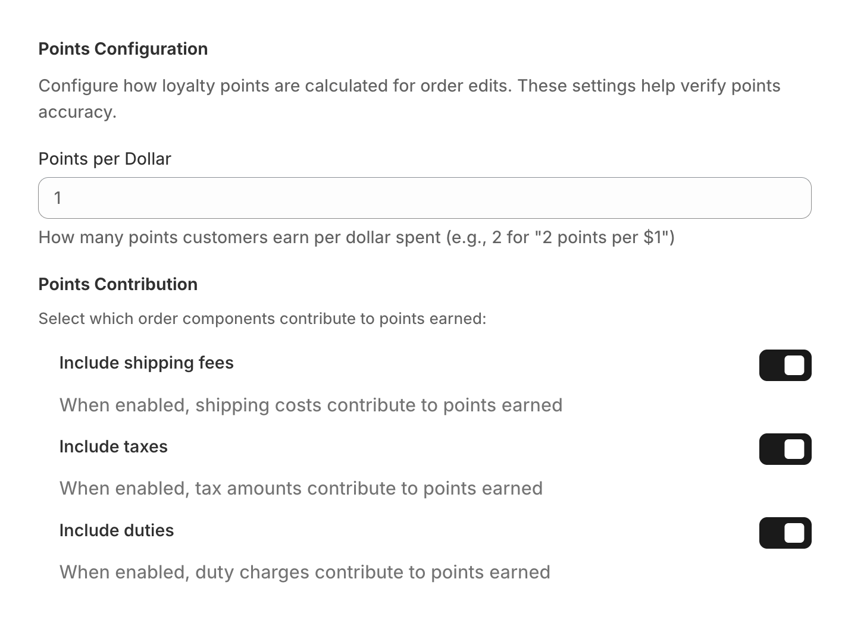Click the Include taxes label text
This screenshot has width=845, height=623.
point(114,446)
